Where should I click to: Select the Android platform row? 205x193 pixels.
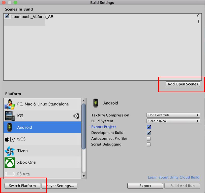pos(42,127)
